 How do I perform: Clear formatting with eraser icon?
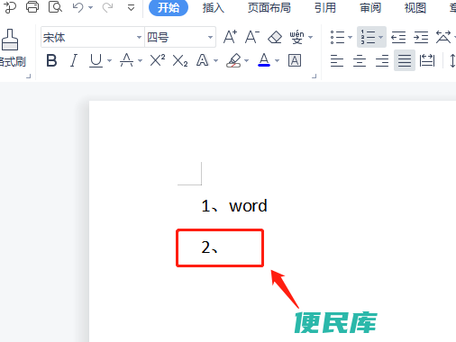[x=275, y=38]
